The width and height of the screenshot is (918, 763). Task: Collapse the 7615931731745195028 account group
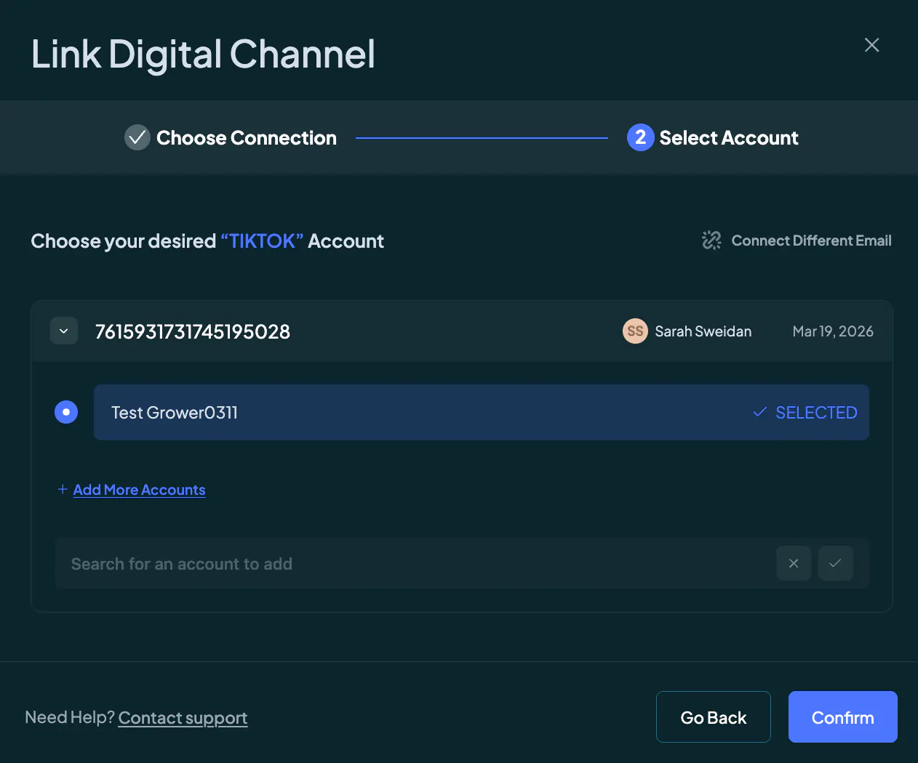[64, 331]
